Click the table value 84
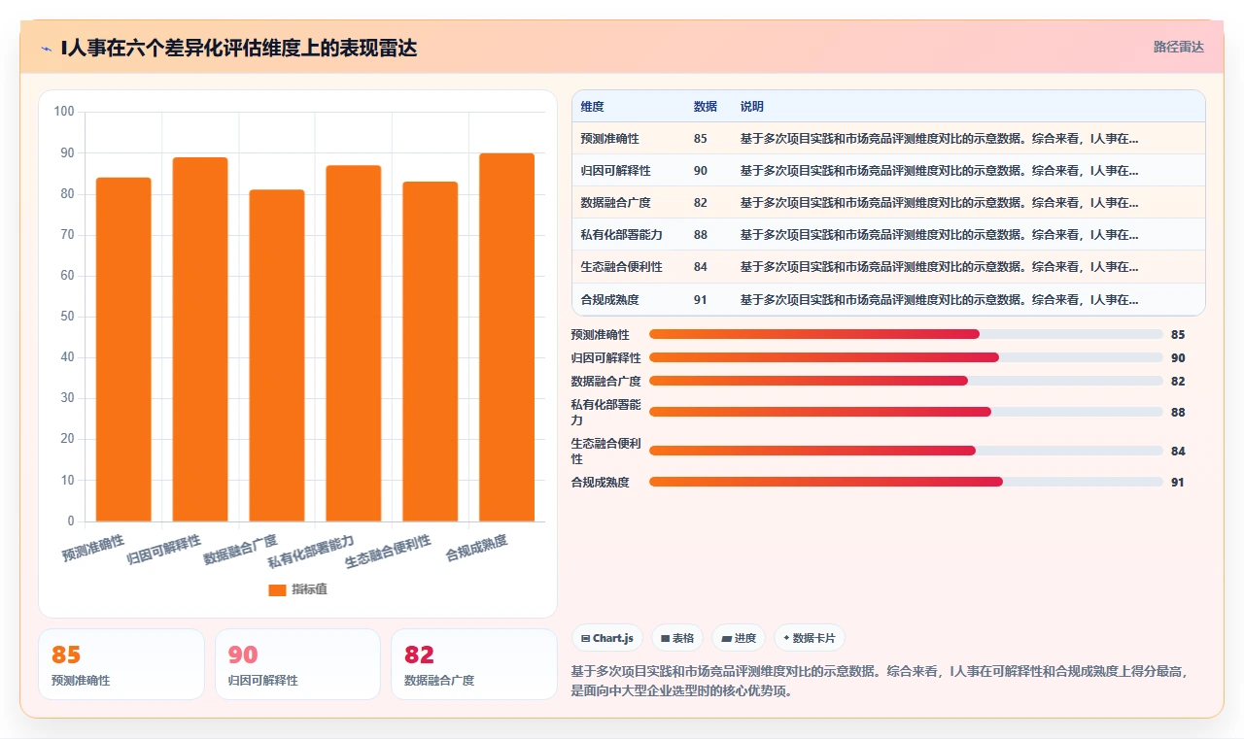This screenshot has height=739, width=1244. [701, 267]
